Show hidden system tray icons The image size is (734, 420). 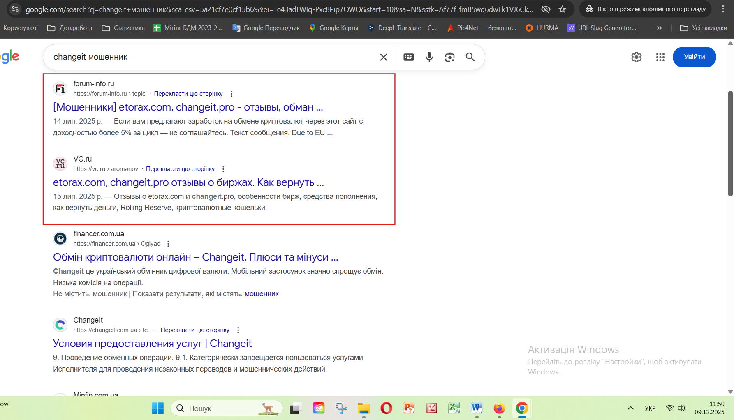(630, 408)
